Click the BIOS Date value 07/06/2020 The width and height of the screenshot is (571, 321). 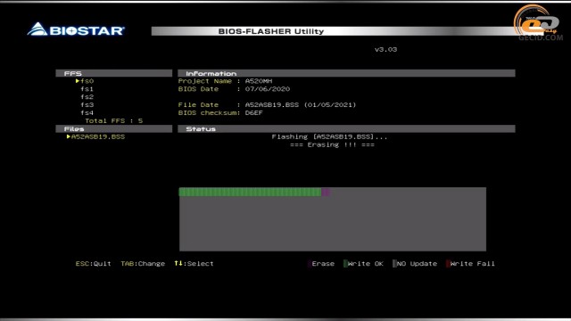[268, 89]
